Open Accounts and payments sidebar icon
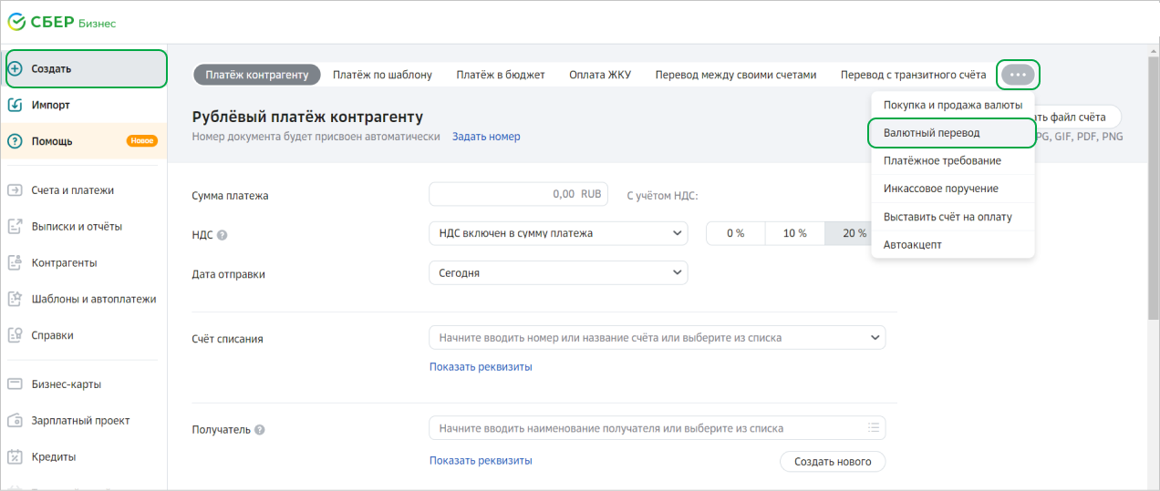The image size is (1160, 491). pos(15,190)
